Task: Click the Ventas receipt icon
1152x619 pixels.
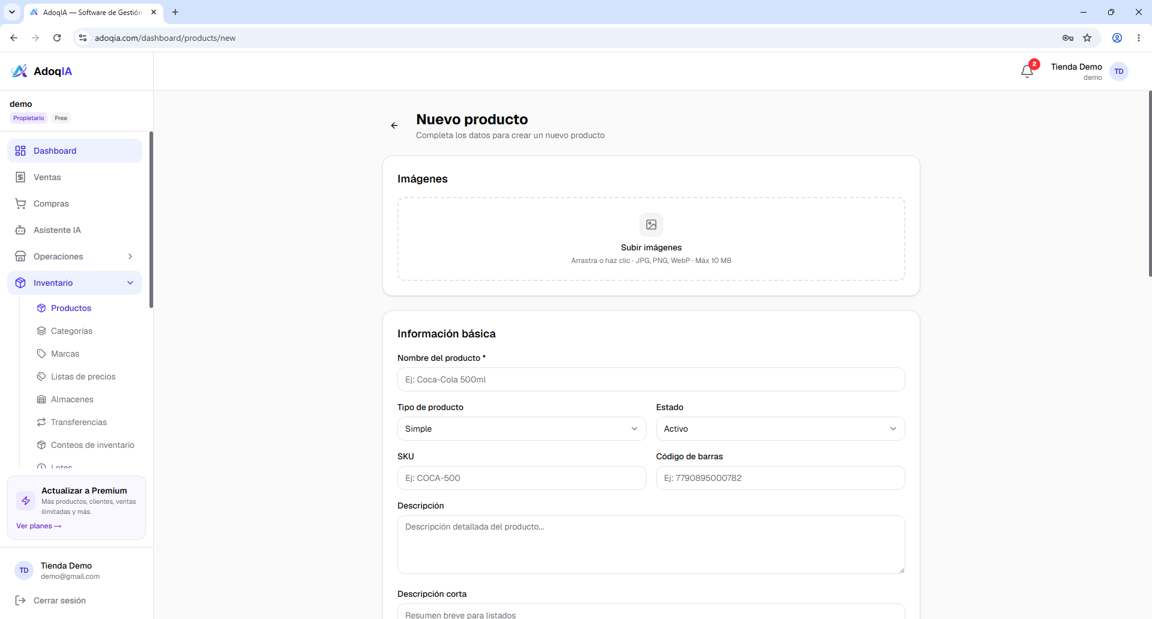Action: pyautogui.click(x=20, y=177)
